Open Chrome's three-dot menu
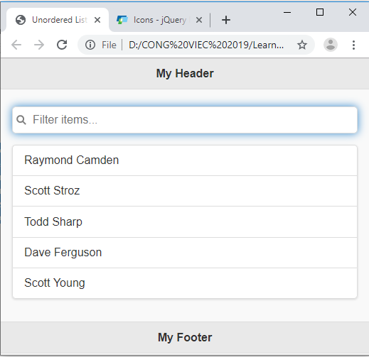 coord(353,45)
